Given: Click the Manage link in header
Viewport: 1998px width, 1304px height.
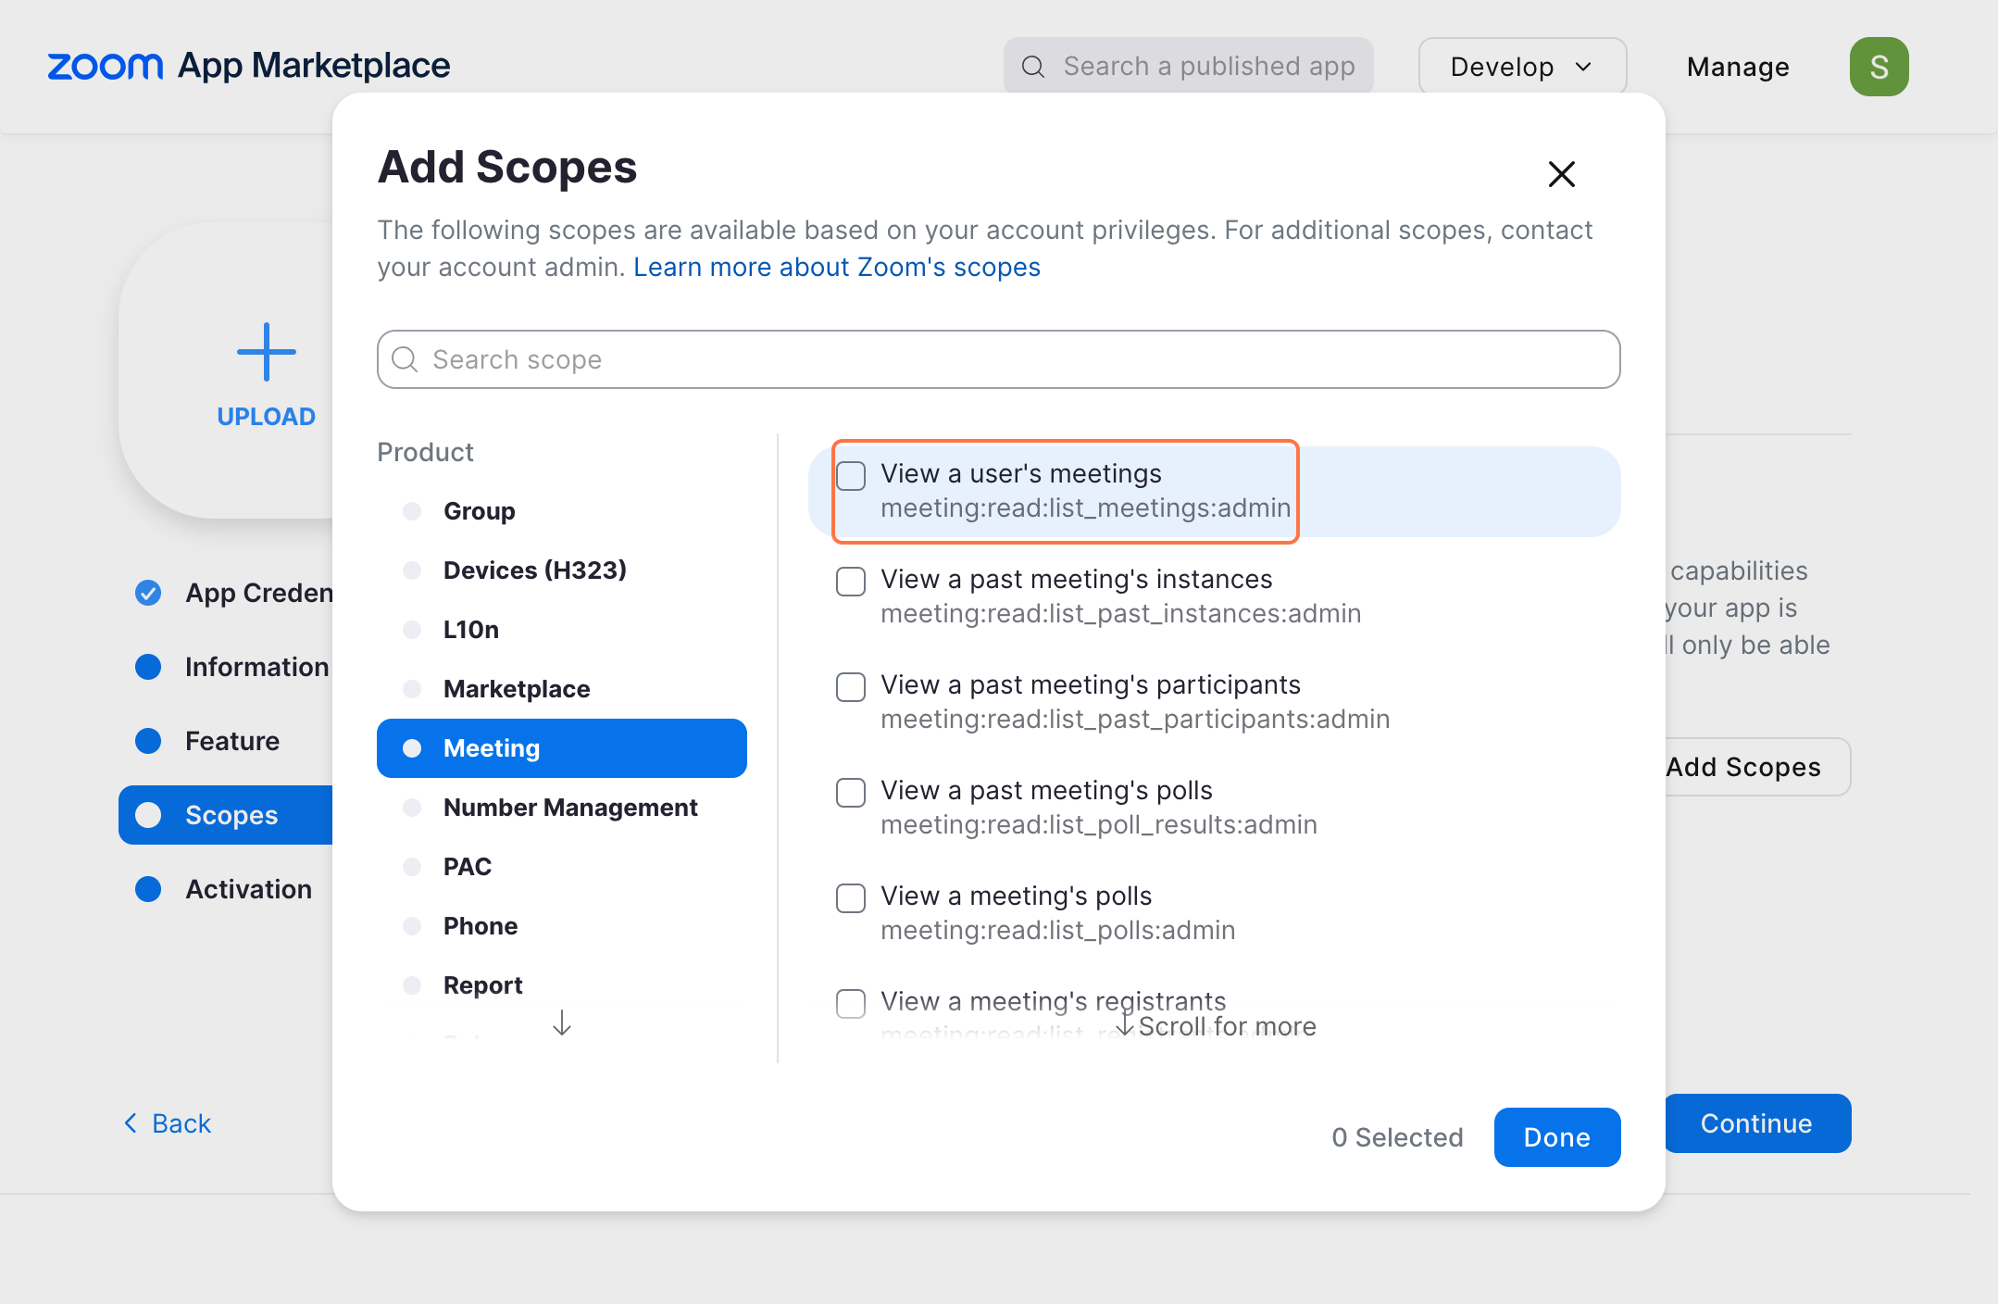Looking at the screenshot, I should [x=1738, y=67].
